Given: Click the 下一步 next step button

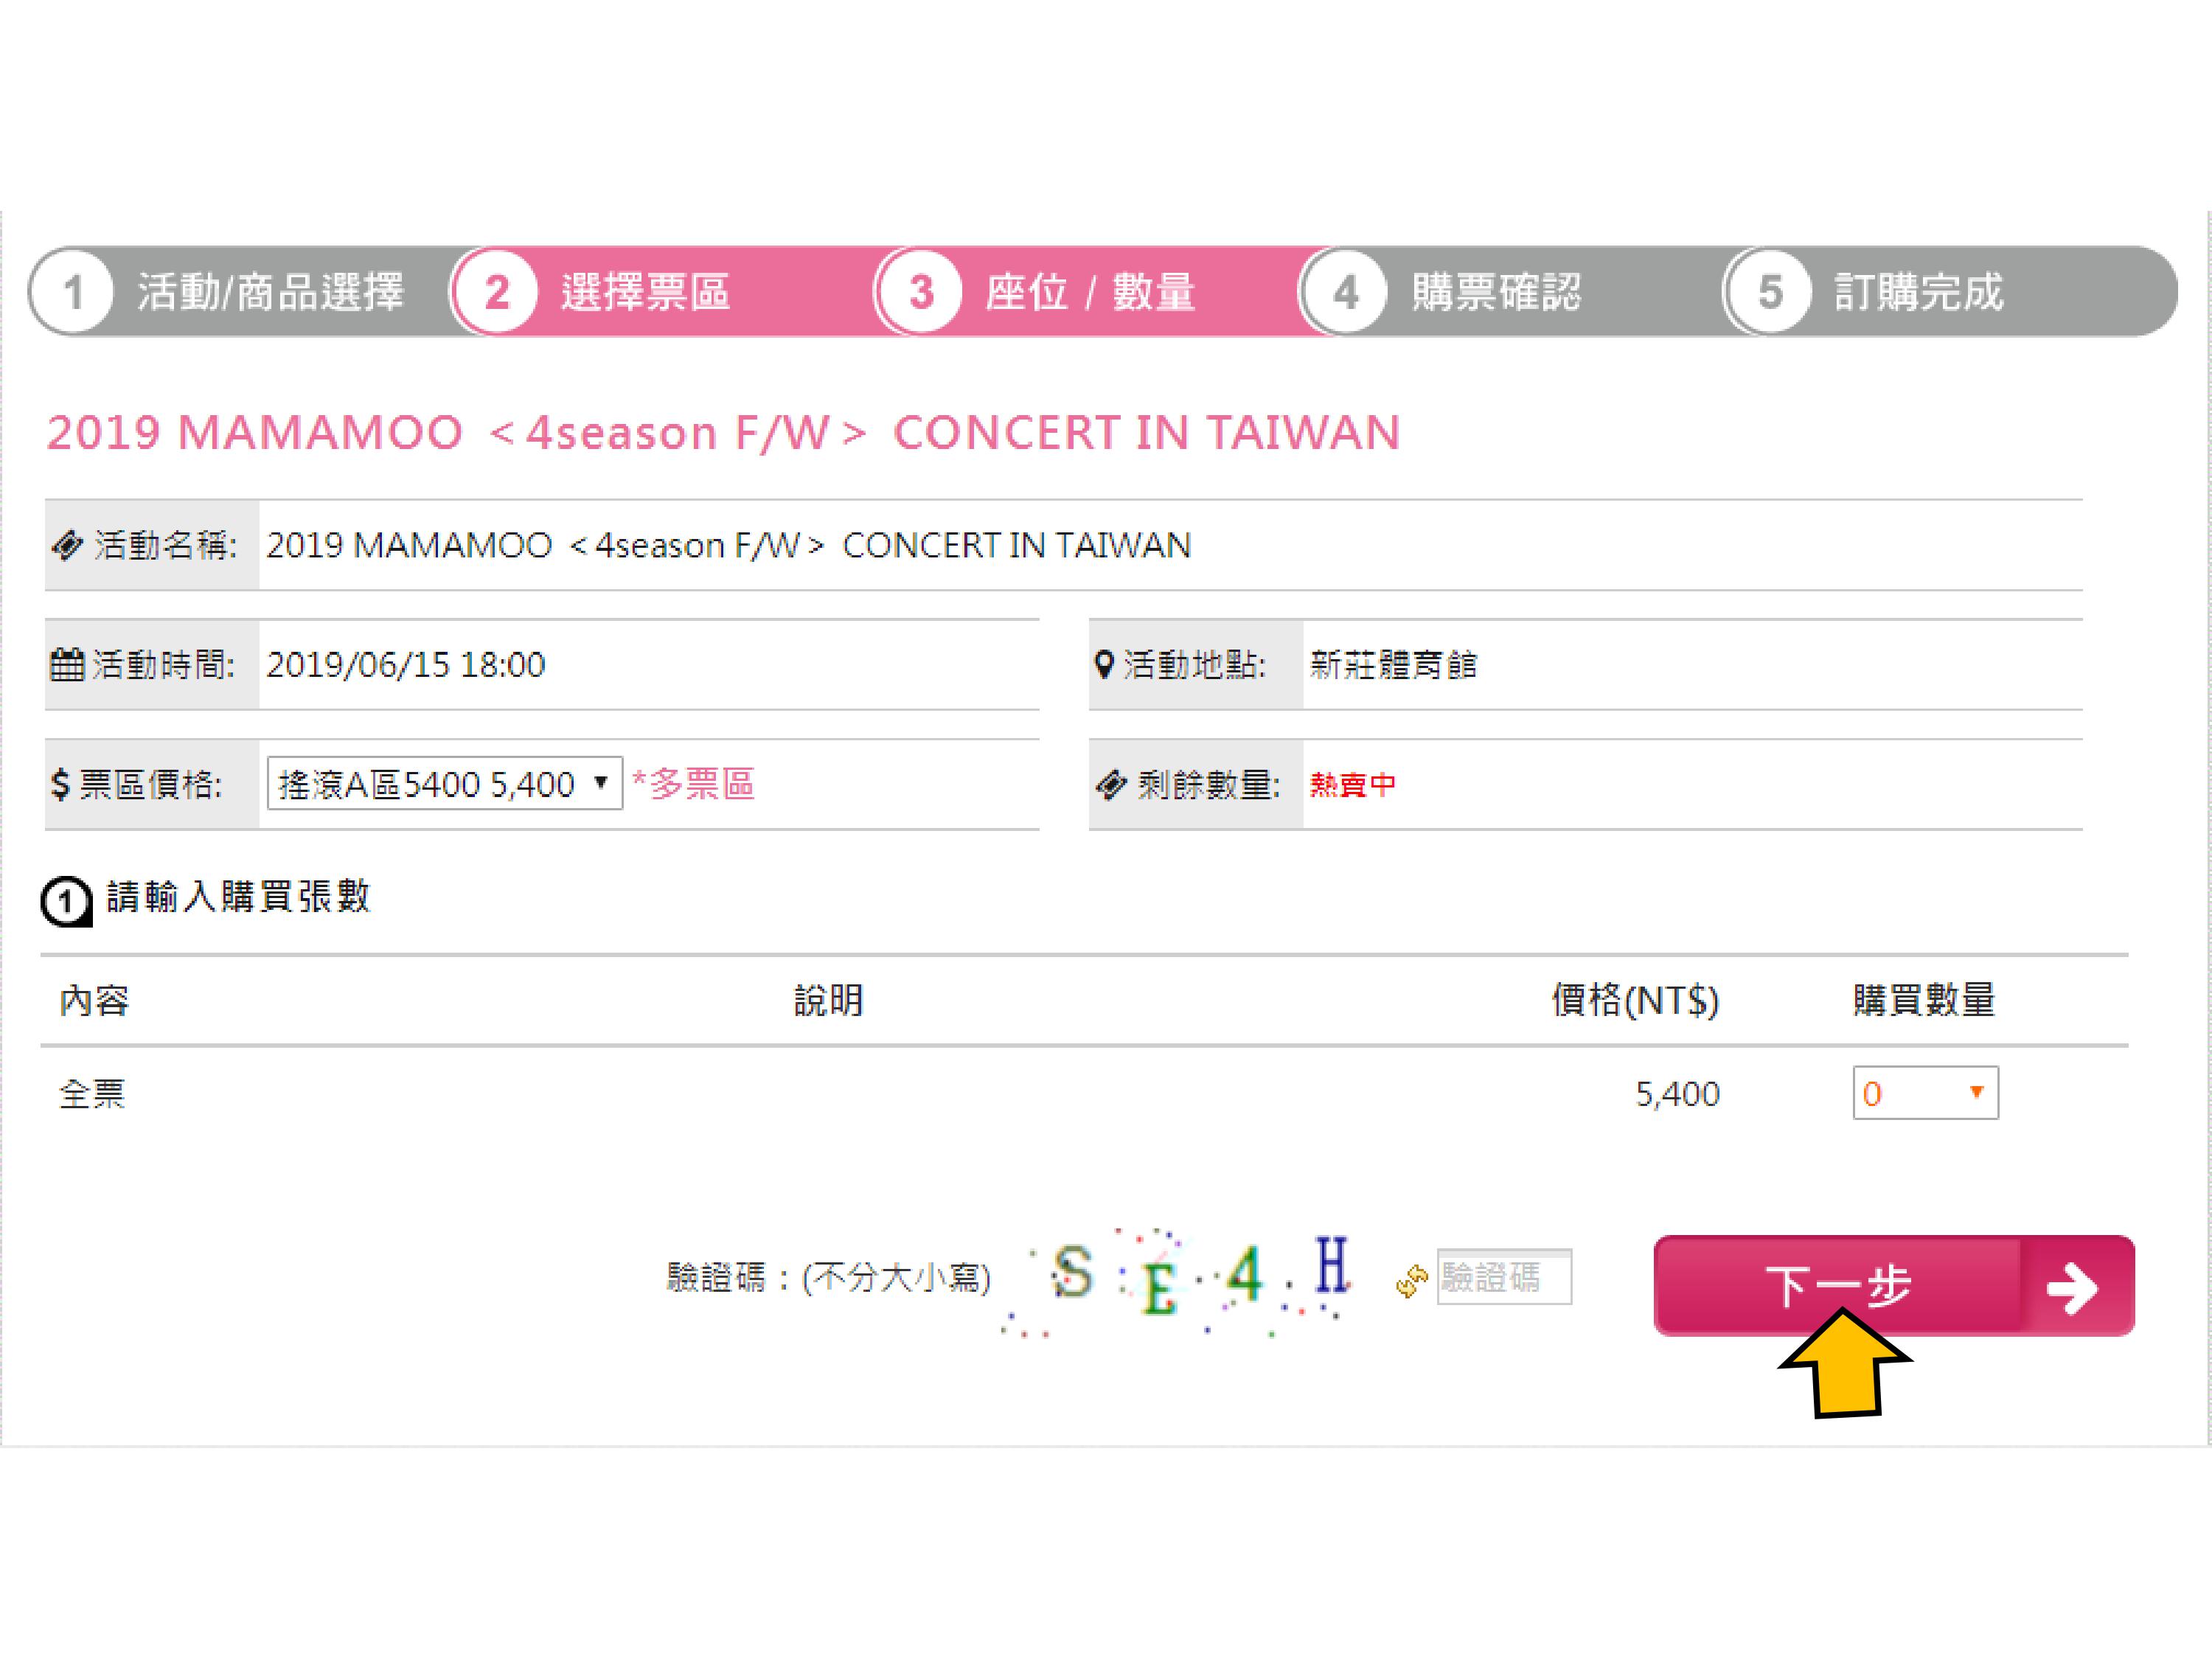Looking at the screenshot, I should click(1894, 1286).
